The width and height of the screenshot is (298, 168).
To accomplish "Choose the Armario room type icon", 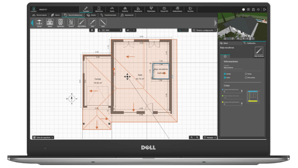I will click(71, 22).
